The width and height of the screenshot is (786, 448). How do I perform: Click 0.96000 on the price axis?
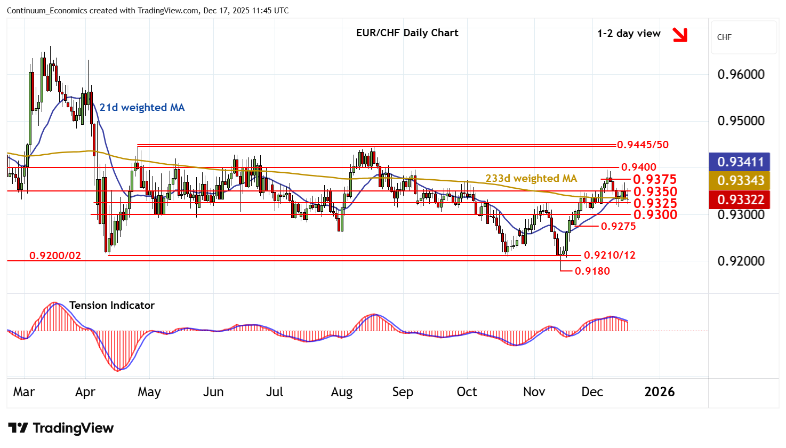741,74
